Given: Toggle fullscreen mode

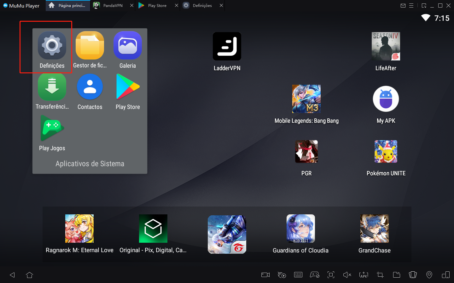Looking at the screenshot, I should pos(331,275).
